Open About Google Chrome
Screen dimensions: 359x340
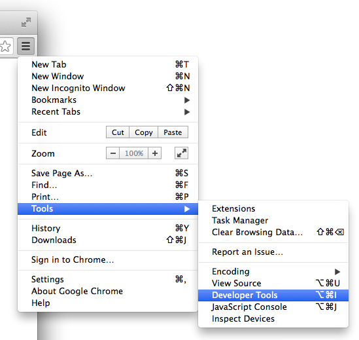(108, 291)
